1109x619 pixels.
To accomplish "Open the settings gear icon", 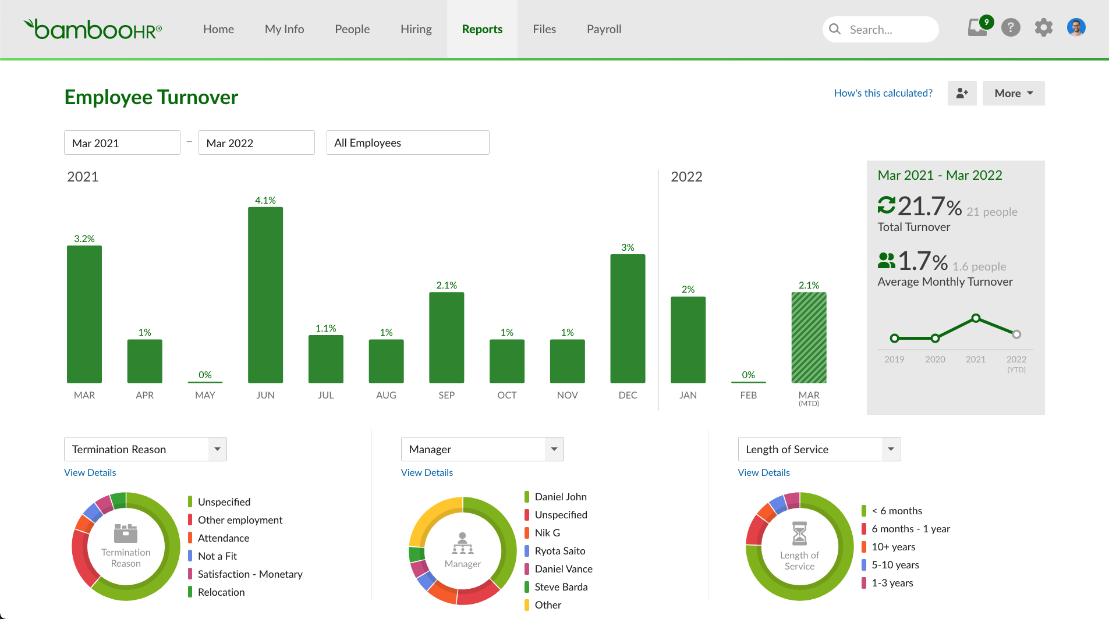I will (1043, 27).
